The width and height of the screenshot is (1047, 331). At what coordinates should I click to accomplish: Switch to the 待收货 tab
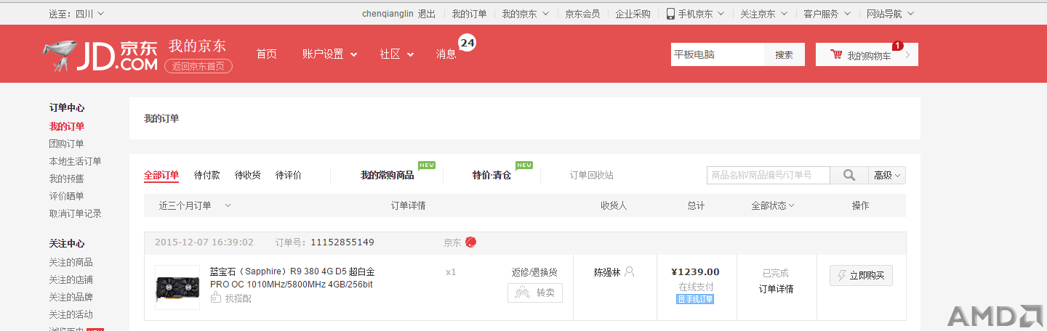pos(248,175)
